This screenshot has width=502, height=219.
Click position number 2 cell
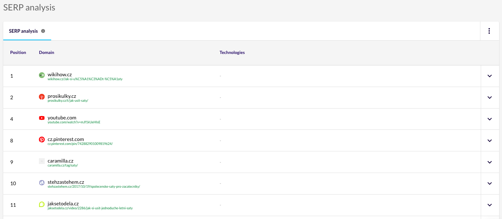pyautogui.click(x=12, y=97)
